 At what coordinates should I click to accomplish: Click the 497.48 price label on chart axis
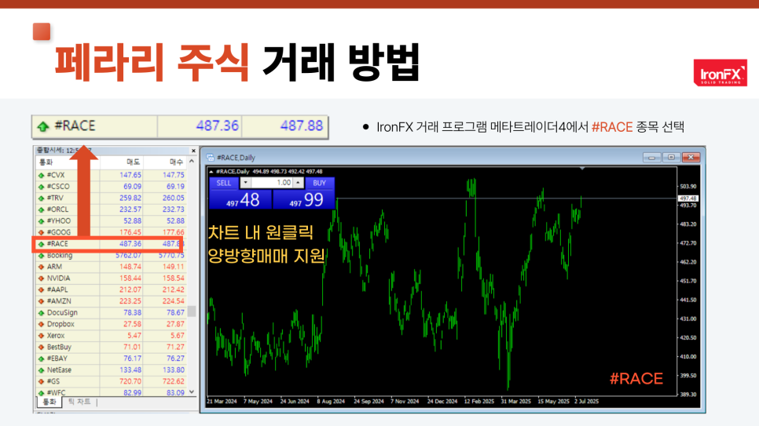[687, 198]
